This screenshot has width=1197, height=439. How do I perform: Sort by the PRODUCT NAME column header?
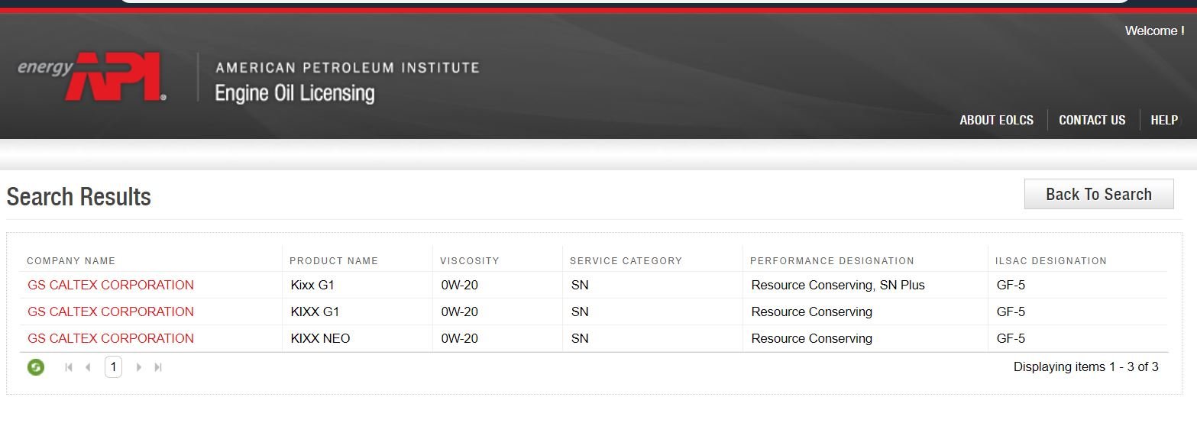[334, 260]
